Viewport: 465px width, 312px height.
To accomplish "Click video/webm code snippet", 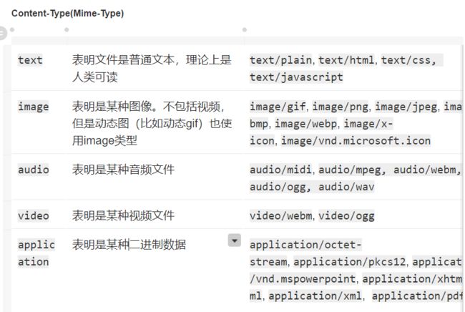I will coord(280,216).
